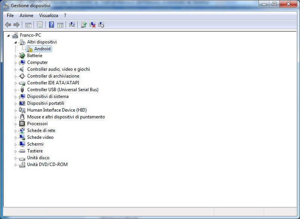The height and width of the screenshot is (219, 300).
Task: Click the Android warning device icon
Action: [29, 49]
